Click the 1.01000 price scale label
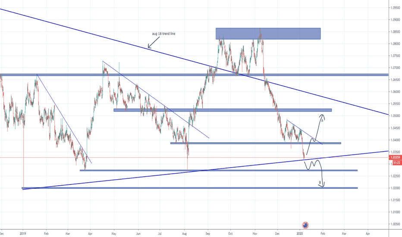The image size is (402, 237). [396, 212]
